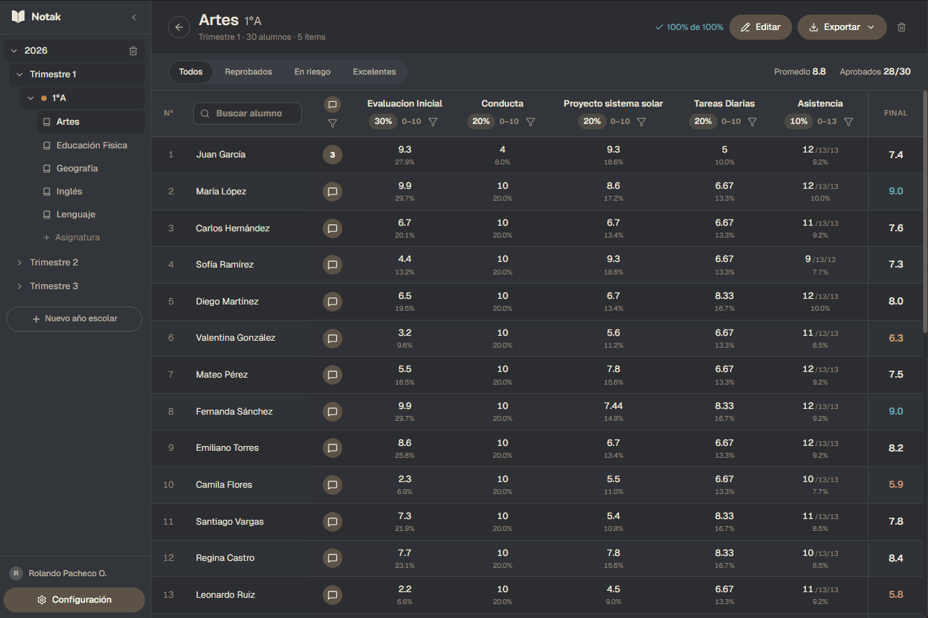The image size is (928, 618).
Task: Open comments for María López
Action: (333, 192)
